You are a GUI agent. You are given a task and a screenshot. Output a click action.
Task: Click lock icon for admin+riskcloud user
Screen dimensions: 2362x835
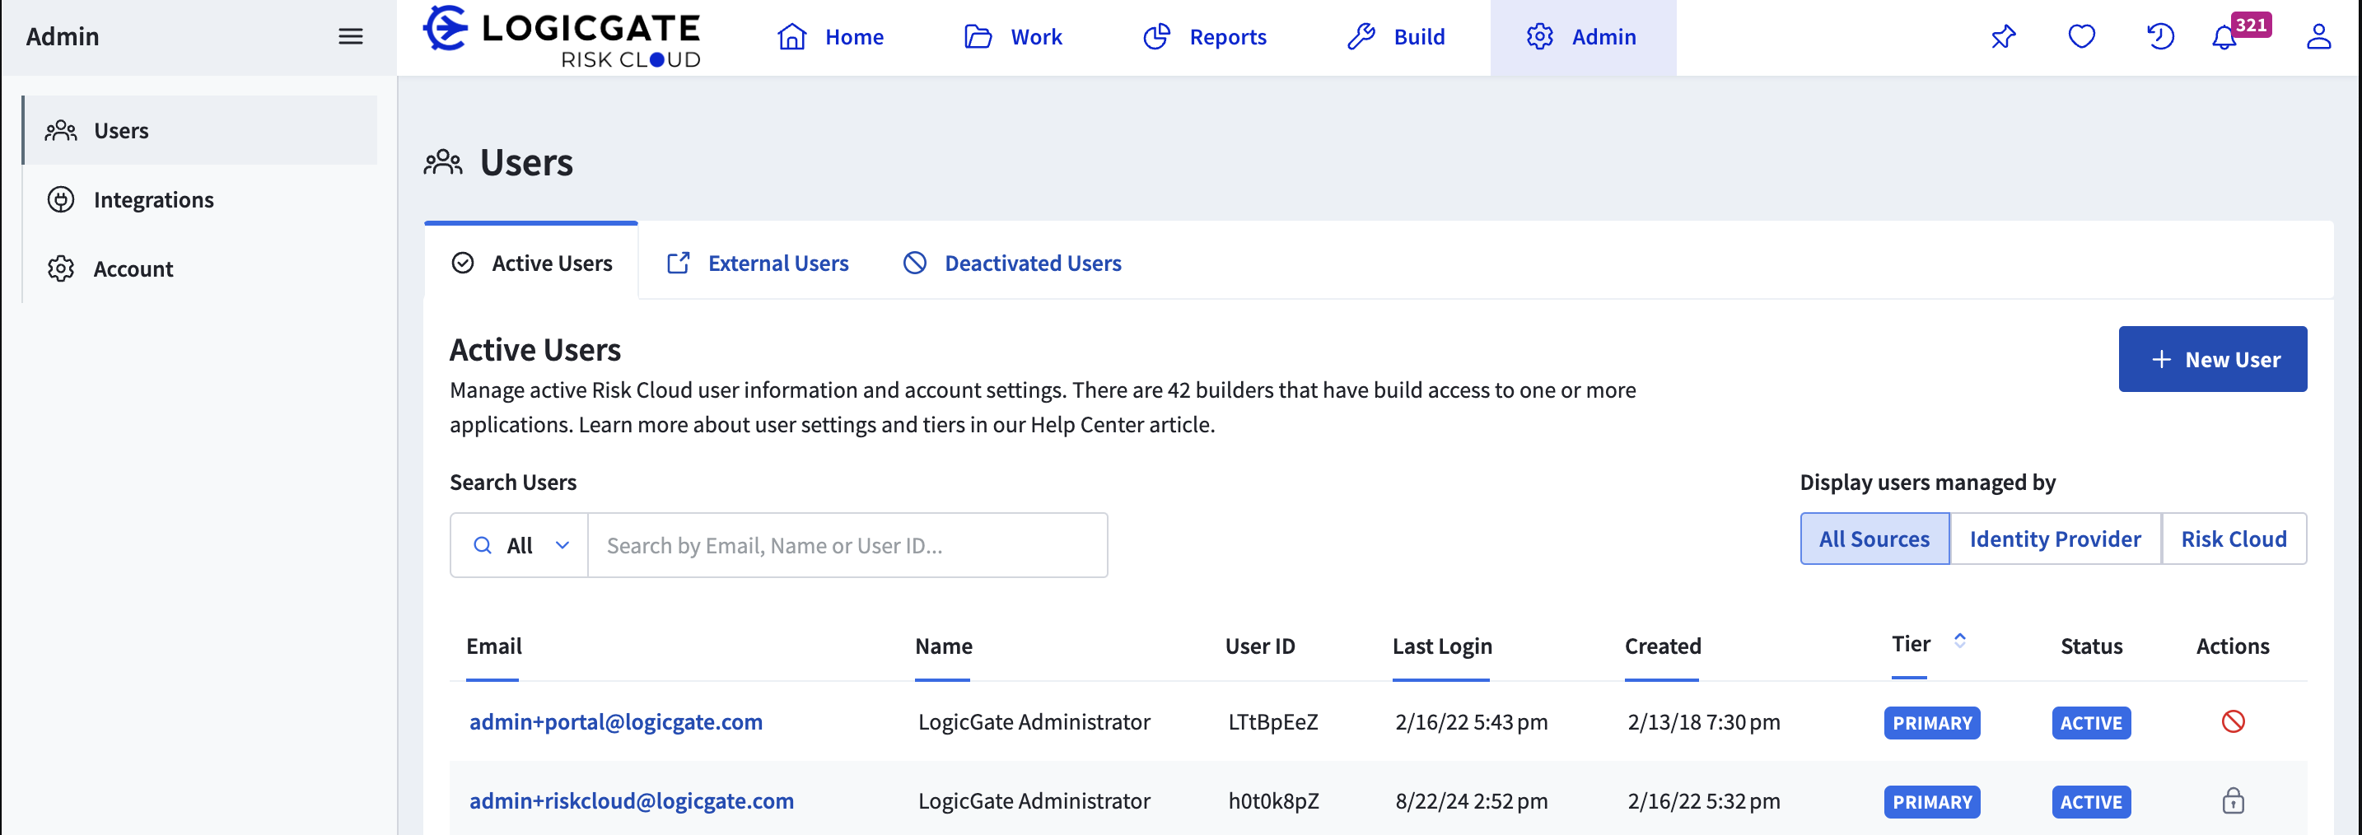click(2233, 800)
